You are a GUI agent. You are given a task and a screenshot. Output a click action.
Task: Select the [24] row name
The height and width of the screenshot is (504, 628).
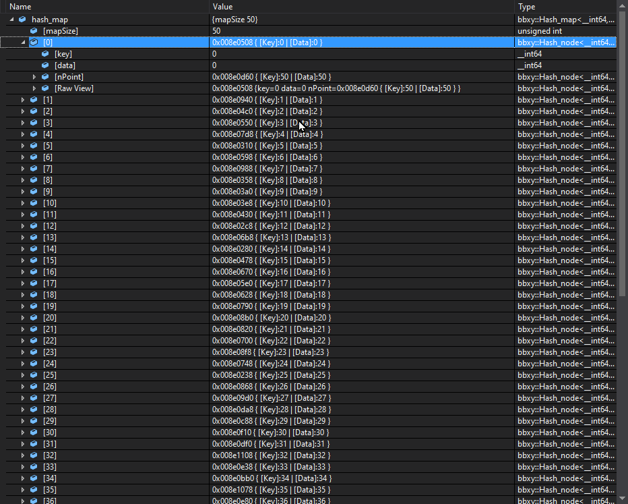[50, 364]
